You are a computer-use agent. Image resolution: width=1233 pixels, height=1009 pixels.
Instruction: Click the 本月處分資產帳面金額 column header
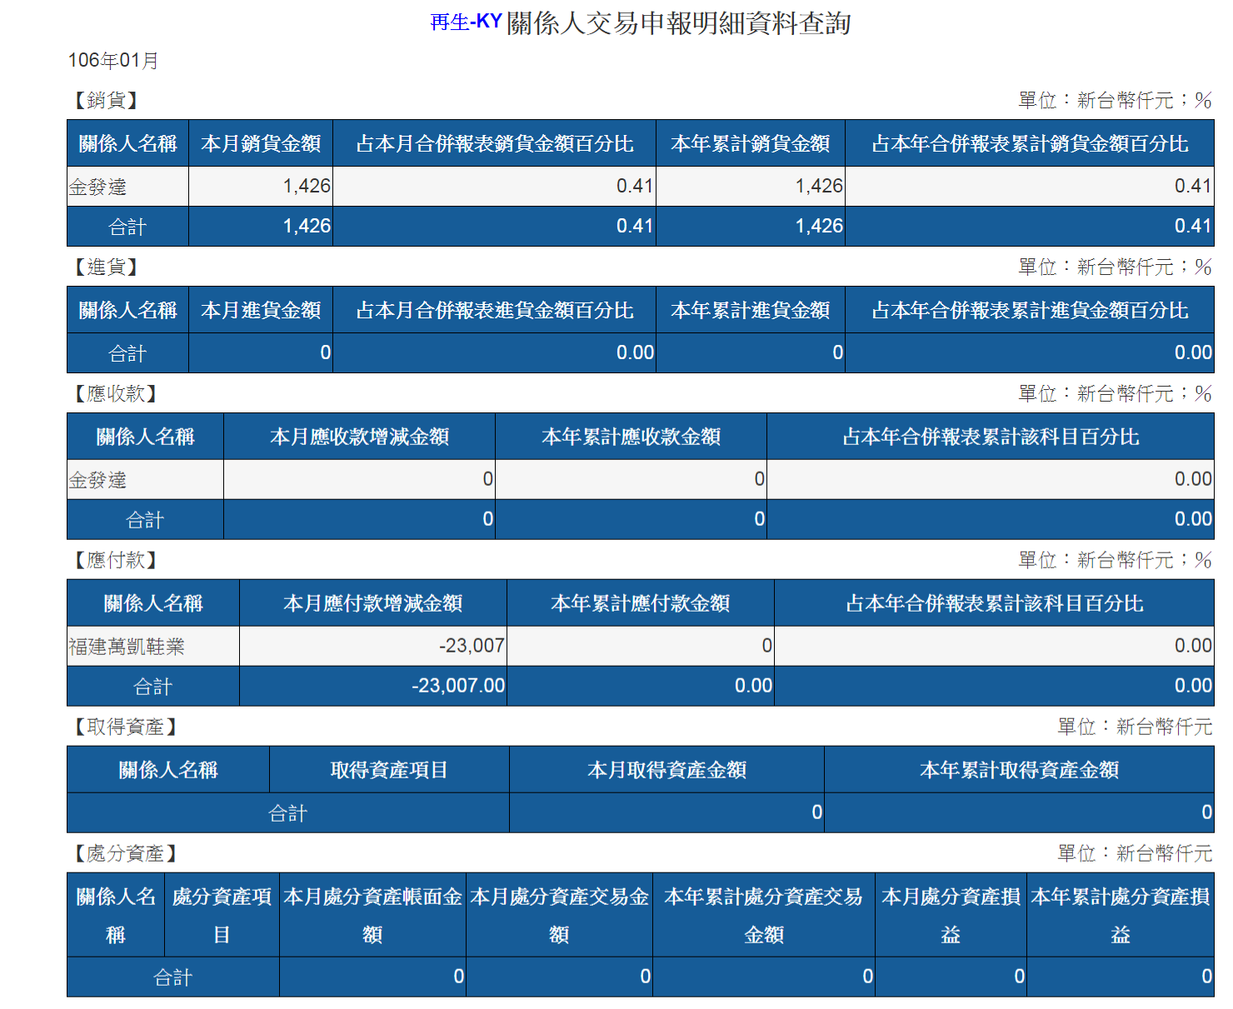pos(372,916)
